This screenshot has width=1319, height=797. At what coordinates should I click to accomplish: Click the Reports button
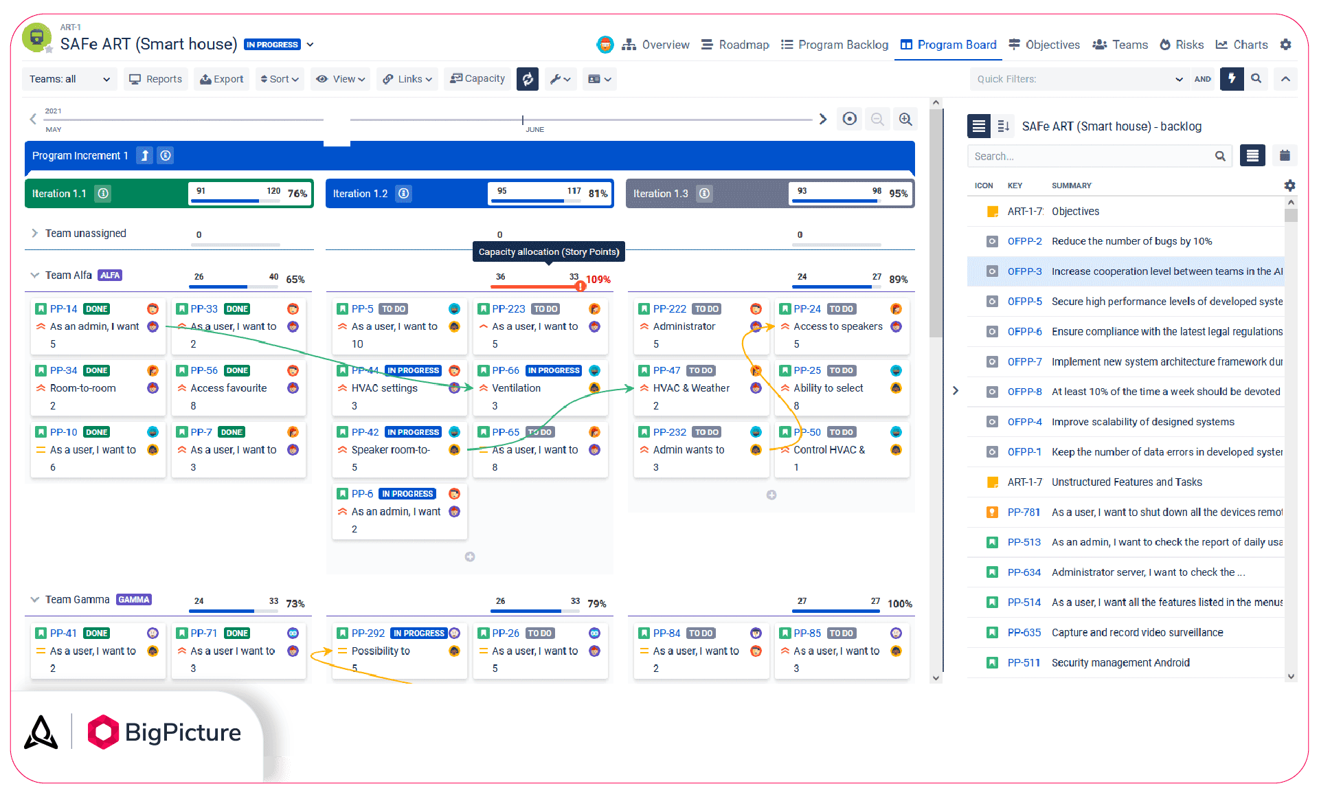point(156,79)
